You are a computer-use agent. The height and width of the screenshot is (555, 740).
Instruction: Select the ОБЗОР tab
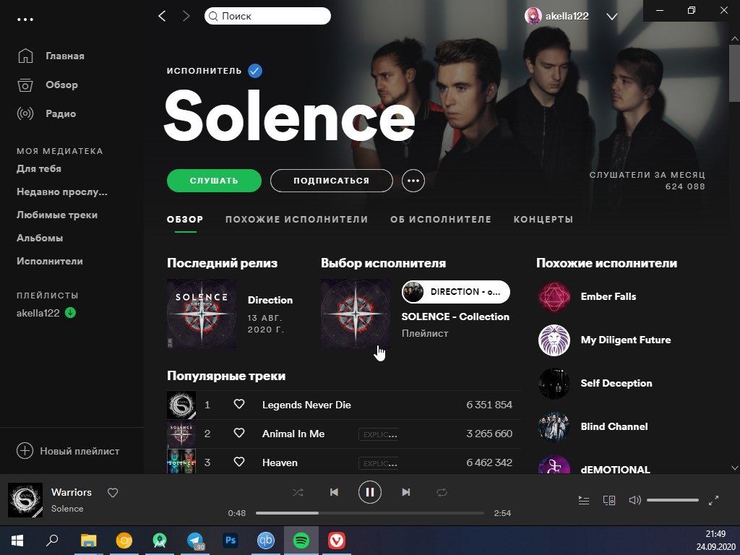185,220
